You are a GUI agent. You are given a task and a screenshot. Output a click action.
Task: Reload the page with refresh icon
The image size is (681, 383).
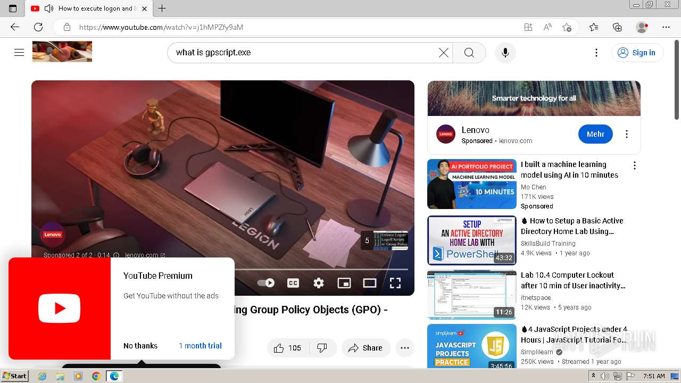click(38, 27)
